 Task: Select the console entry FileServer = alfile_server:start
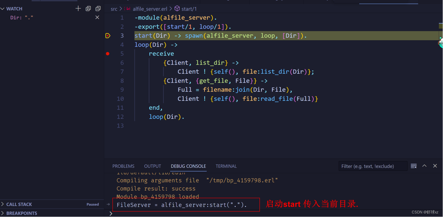[182, 205]
